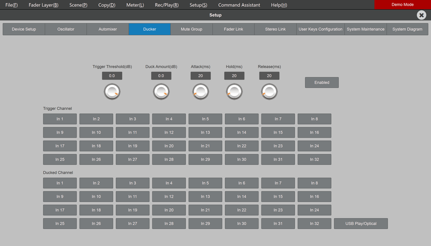This screenshot has width=431, height=246.
Task: Click the Trigger Threshold value field
Action: [x=112, y=76]
